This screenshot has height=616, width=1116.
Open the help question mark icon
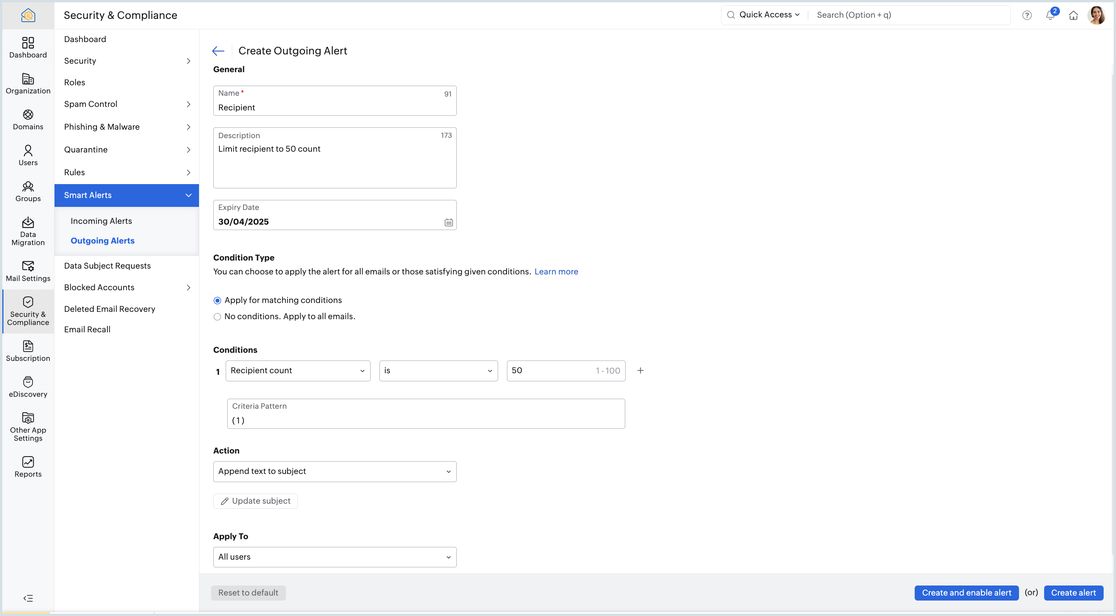pos(1027,15)
